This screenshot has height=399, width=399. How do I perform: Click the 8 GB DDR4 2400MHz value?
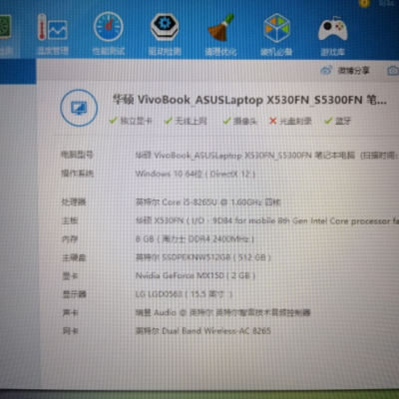click(x=195, y=239)
